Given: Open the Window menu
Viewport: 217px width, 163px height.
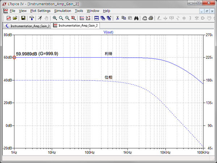Looking at the screenshot, I should [x=93, y=11].
